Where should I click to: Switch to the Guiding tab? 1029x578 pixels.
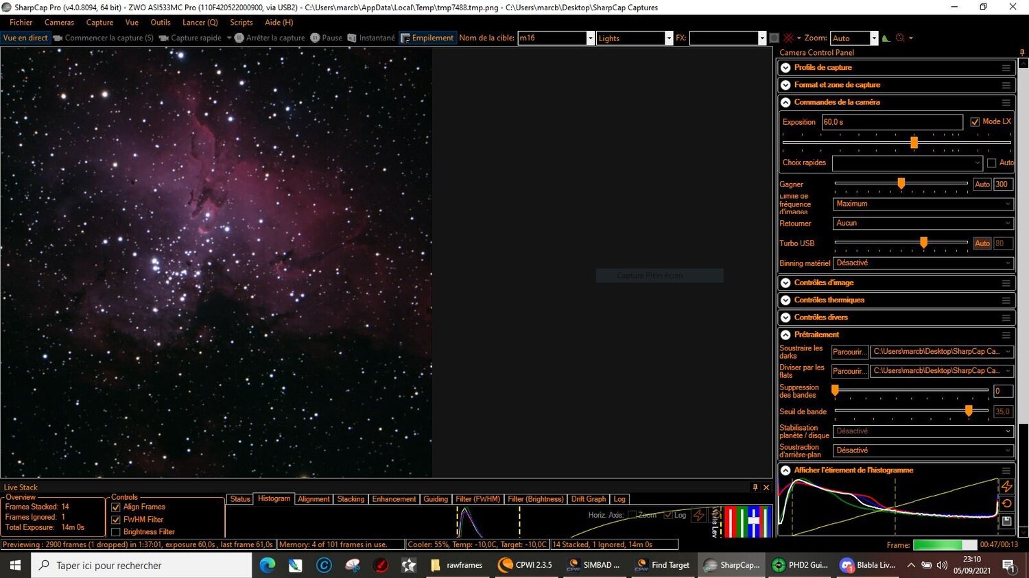click(x=436, y=499)
